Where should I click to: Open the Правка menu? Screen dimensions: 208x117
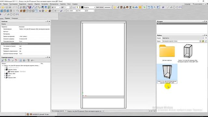[x=6, y=4]
